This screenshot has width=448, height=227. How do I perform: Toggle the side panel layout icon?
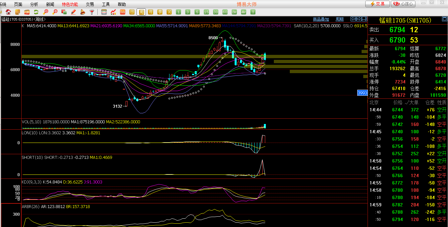[364, 19]
